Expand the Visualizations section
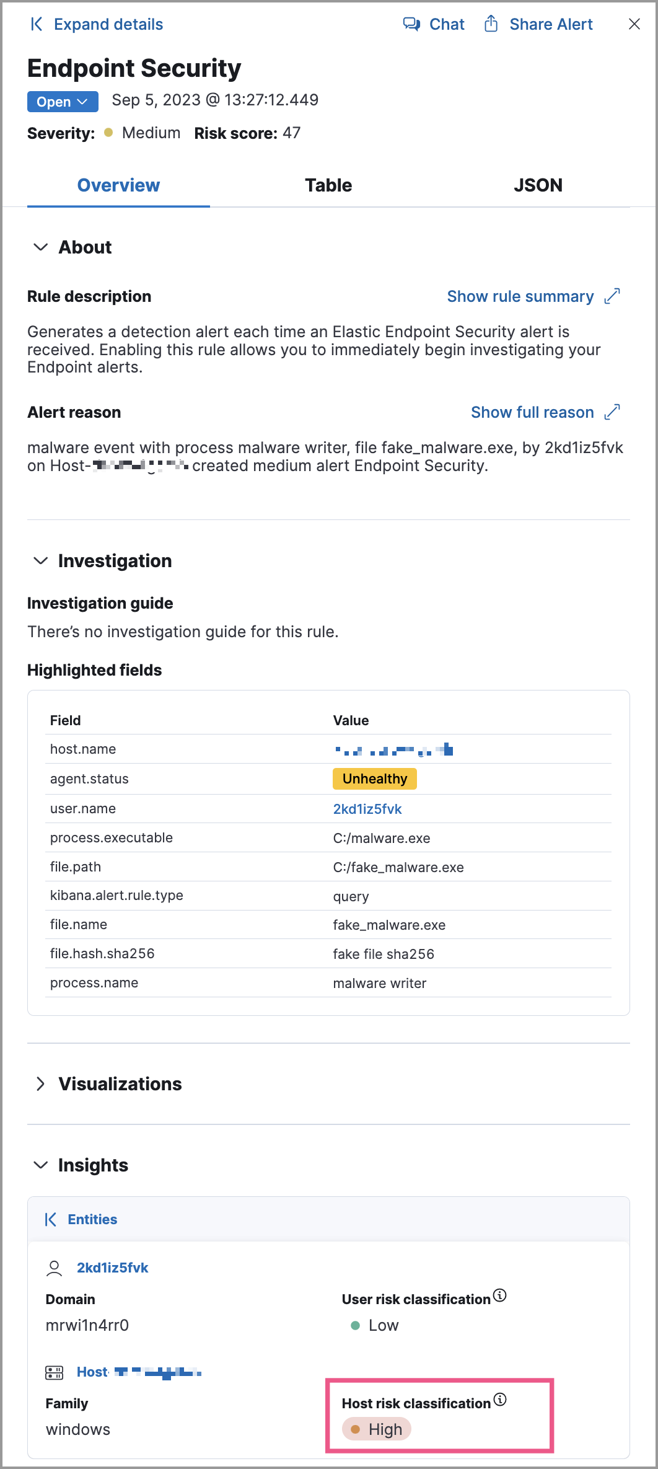 41,1084
